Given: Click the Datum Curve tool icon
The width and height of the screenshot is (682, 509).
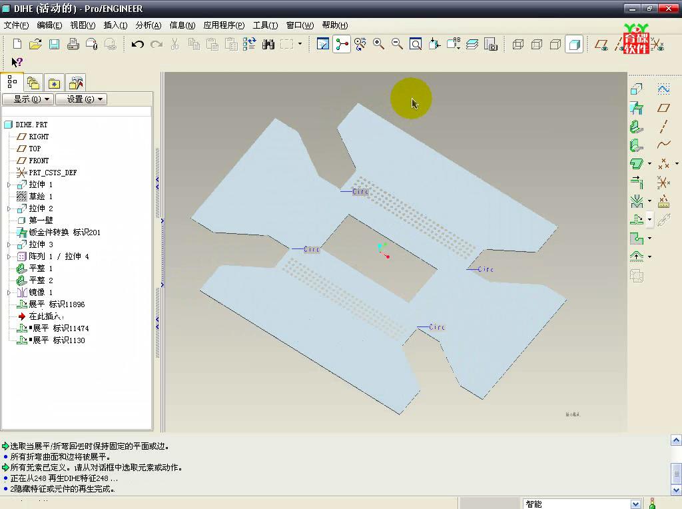Looking at the screenshot, I should (663, 145).
